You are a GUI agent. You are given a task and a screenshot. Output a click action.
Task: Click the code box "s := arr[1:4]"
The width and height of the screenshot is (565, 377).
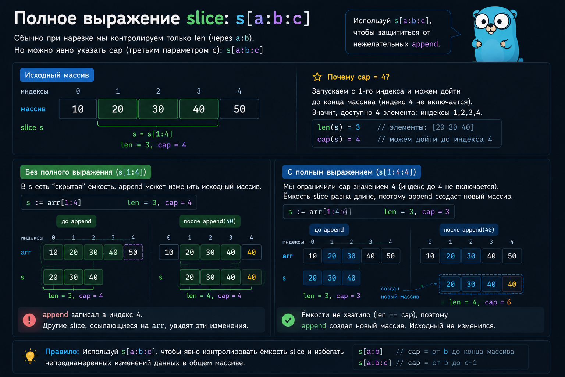click(109, 203)
